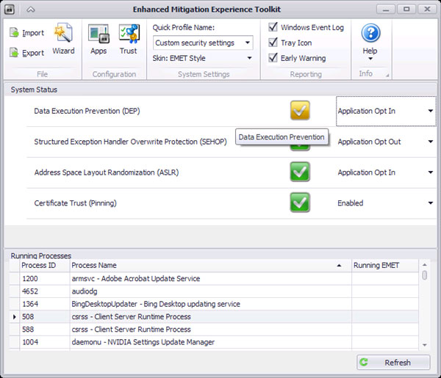This screenshot has height=378, width=441.
Task: Select the csrss row with ID 588
Action: 214,329
